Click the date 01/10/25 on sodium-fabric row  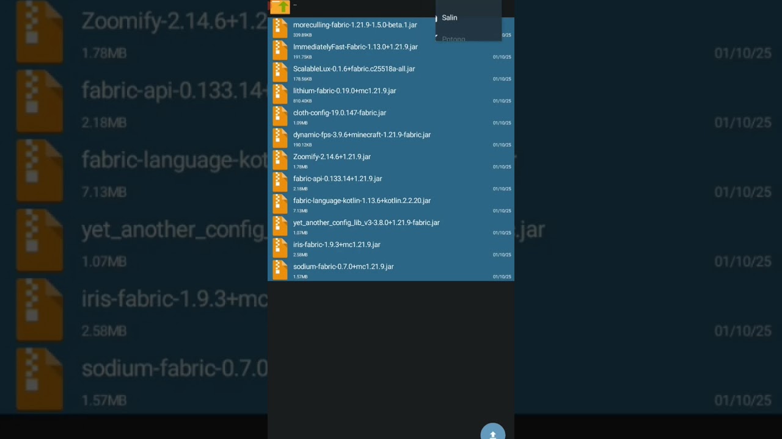(x=502, y=277)
